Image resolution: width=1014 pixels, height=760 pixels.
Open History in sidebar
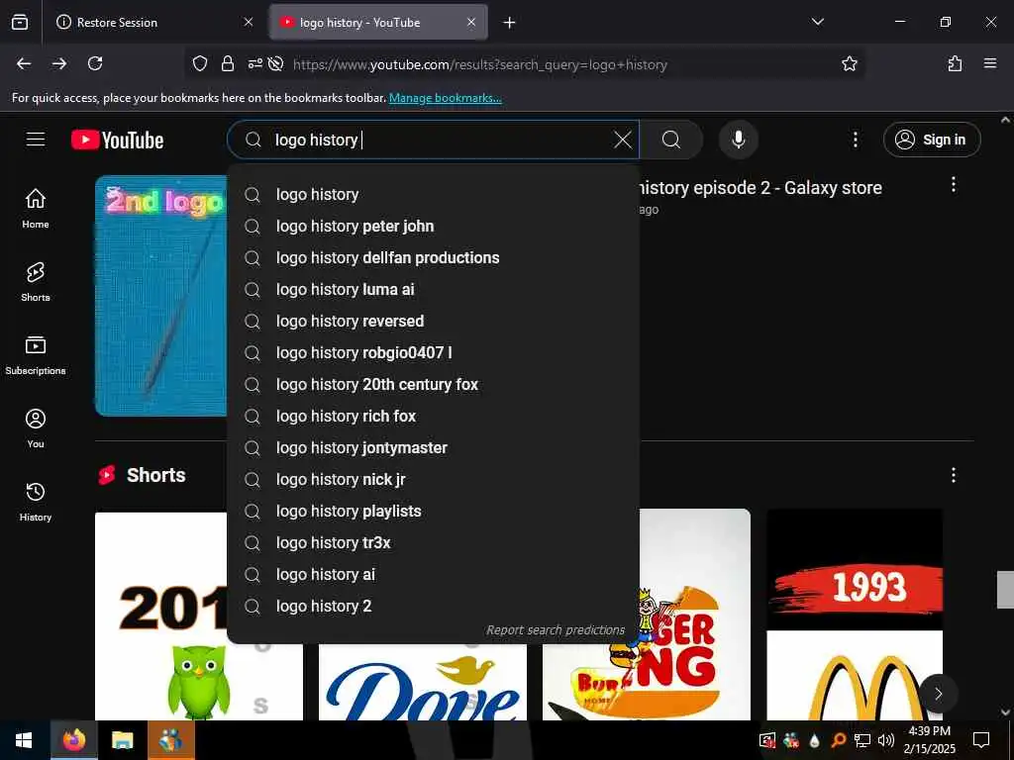click(36, 502)
